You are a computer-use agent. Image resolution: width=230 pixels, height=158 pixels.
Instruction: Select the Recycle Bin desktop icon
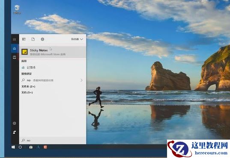tap(17, 9)
